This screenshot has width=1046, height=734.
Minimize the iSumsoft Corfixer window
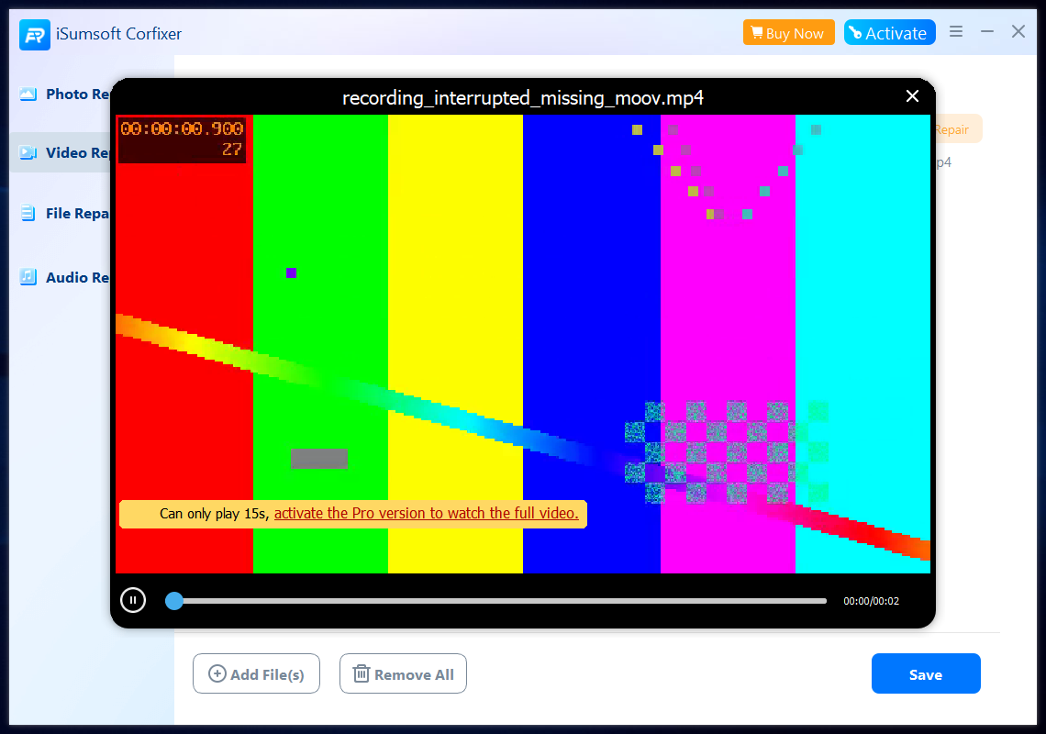(x=987, y=31)
